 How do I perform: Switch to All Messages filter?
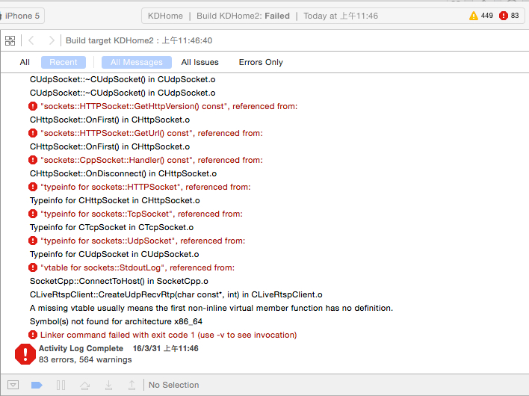[137, 63]
